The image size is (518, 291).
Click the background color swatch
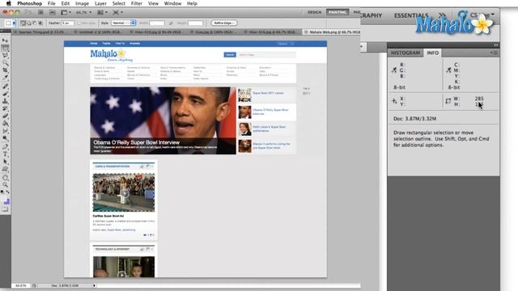pyautogui.click(x=7, y=201)
